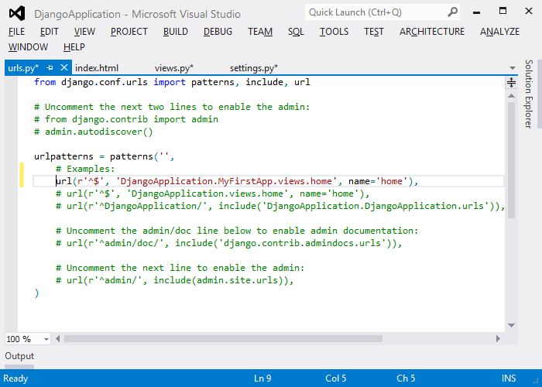Open the BUILD menu
Image resolution: width=542 pixels, height=387 pixels.
(176, 32)
